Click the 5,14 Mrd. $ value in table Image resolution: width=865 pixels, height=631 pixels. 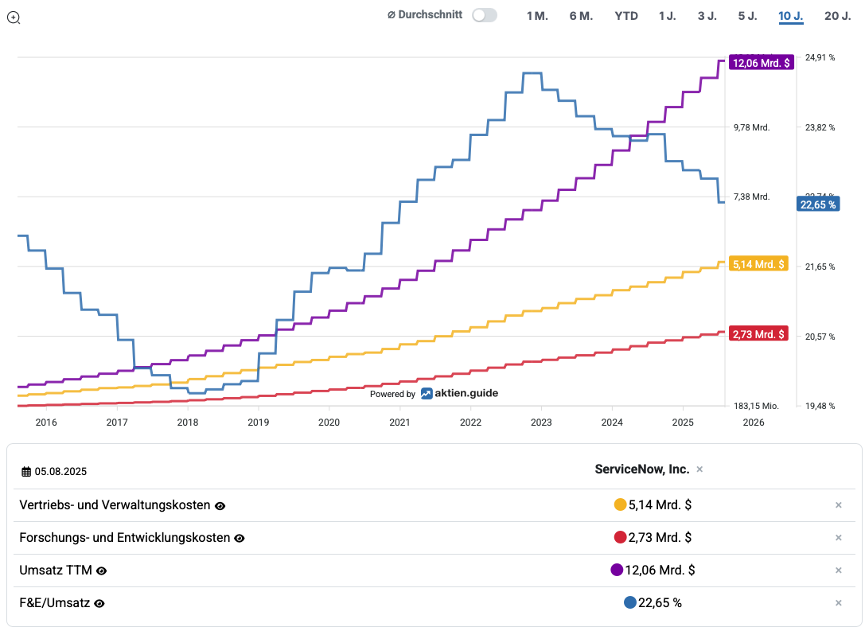660,504
